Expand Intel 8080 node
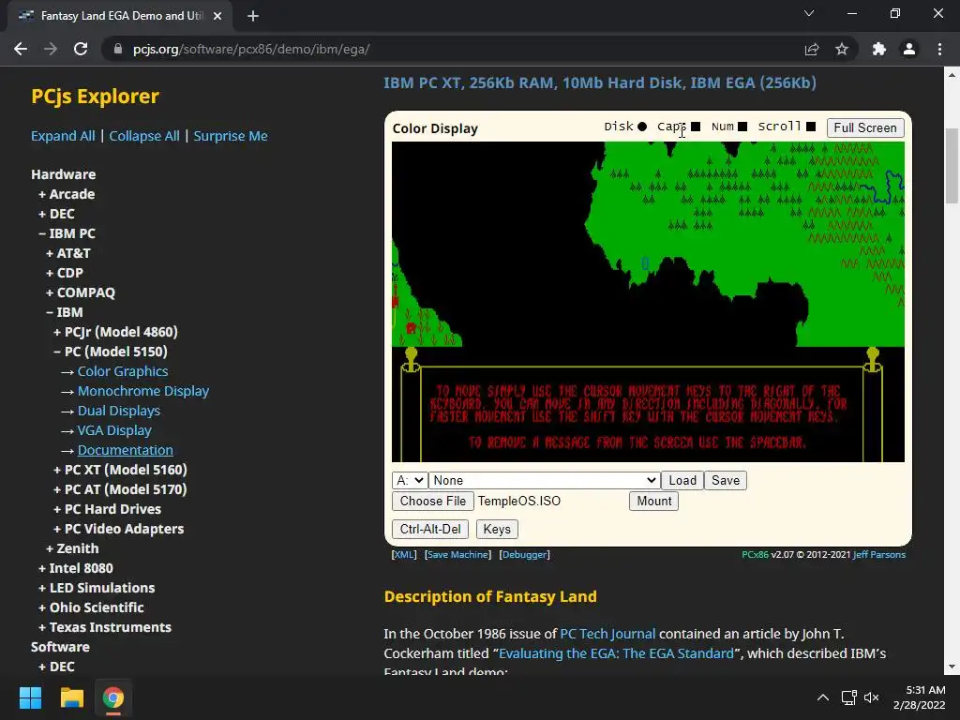Viewport: 960px width, 720px height. (x=75, y=568)
